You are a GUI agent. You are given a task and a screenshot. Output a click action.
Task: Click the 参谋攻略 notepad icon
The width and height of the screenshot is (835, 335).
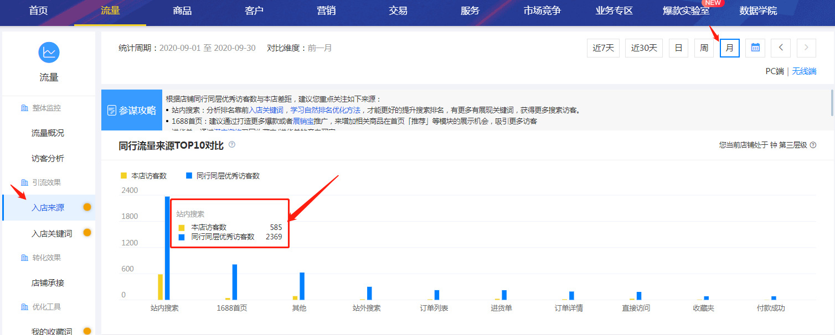point(112,110)
